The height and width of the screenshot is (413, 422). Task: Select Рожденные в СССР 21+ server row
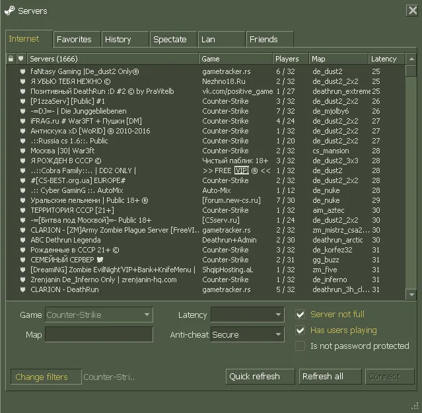[205, 250]
